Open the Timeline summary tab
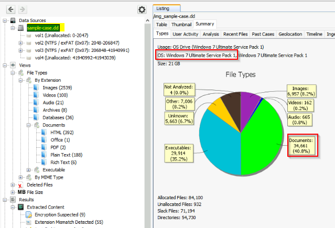 pos(314,34)
